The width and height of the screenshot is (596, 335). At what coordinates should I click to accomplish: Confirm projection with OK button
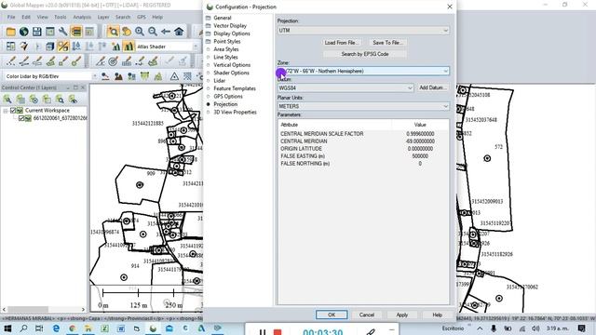point(332,315)
